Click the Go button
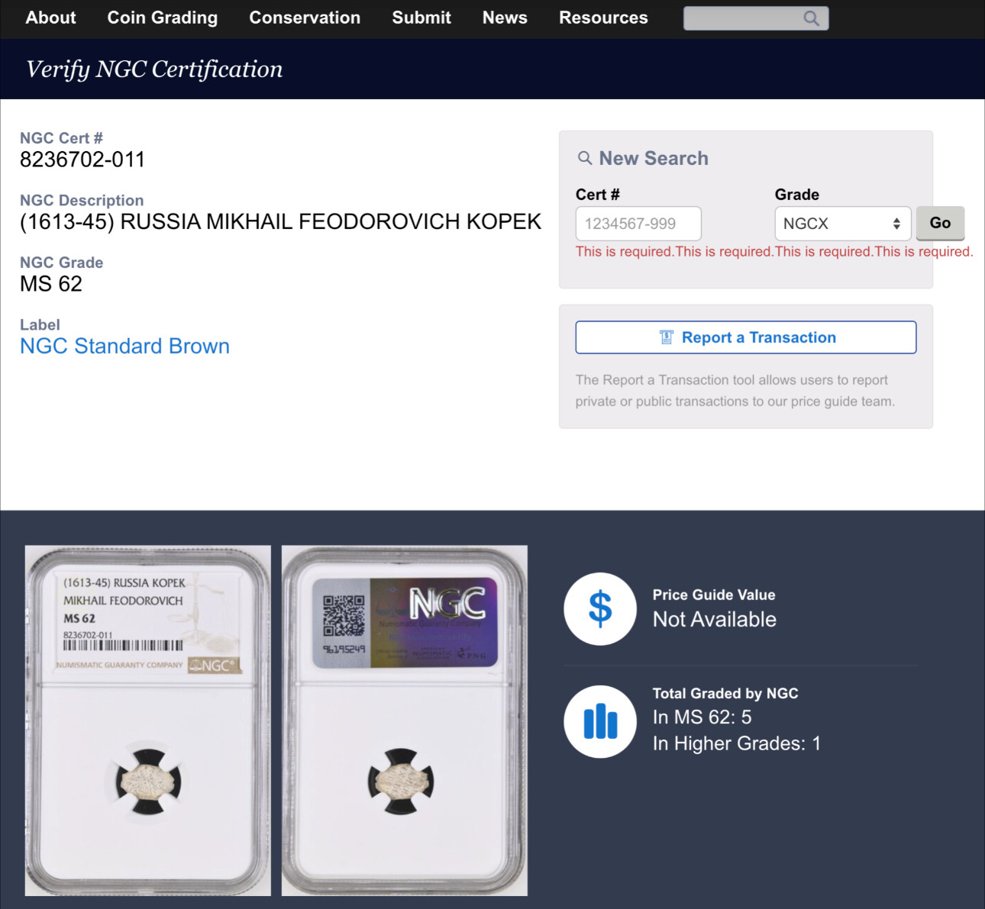Screen dimensions: 985x909 (x=940, y=223)
